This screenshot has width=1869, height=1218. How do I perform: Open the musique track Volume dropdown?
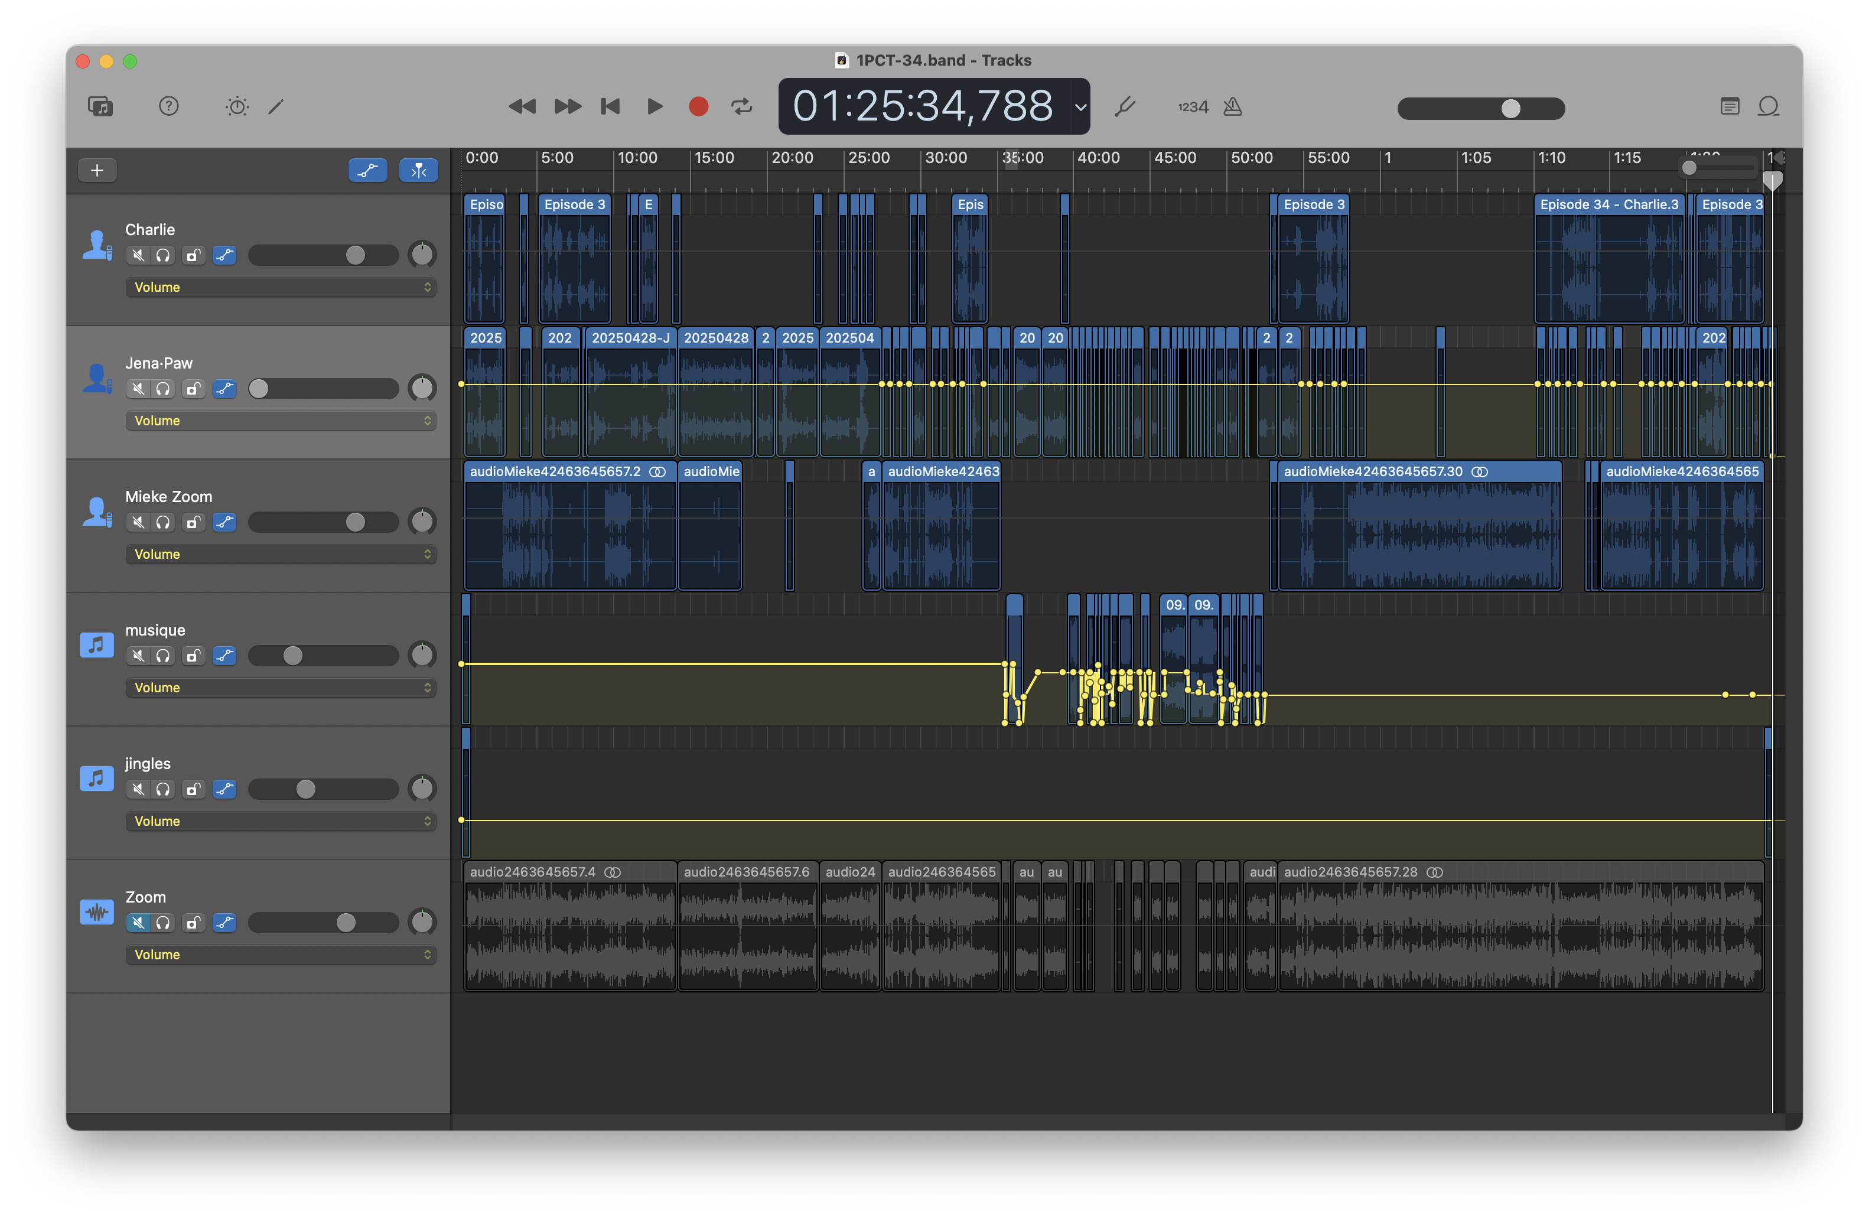point(281,688)
